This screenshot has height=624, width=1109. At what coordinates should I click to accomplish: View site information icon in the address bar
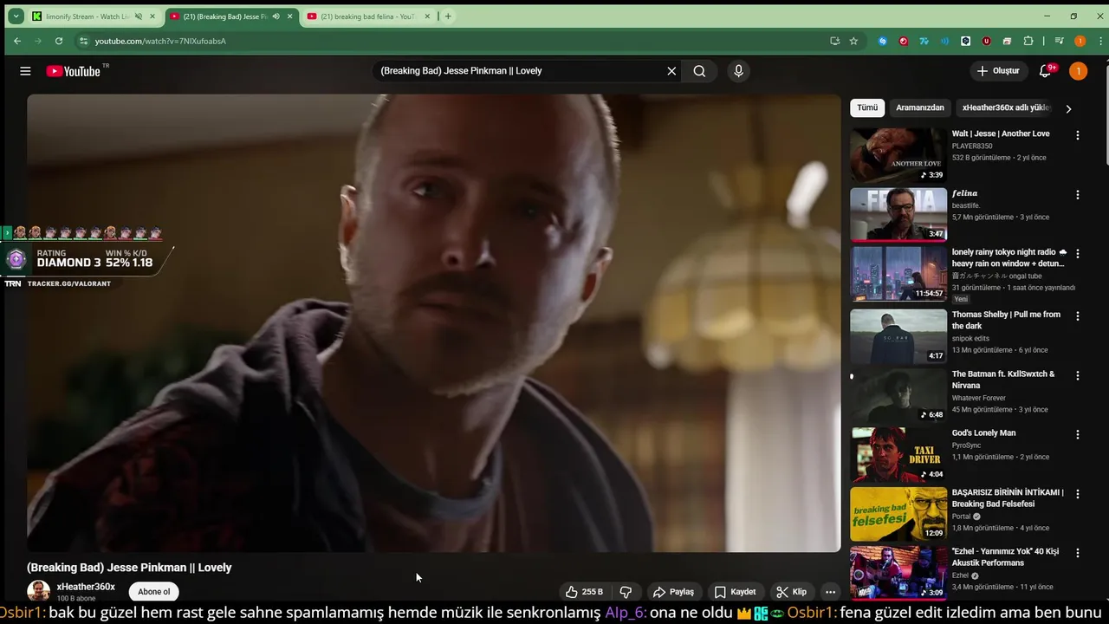(x=83, y=41)
